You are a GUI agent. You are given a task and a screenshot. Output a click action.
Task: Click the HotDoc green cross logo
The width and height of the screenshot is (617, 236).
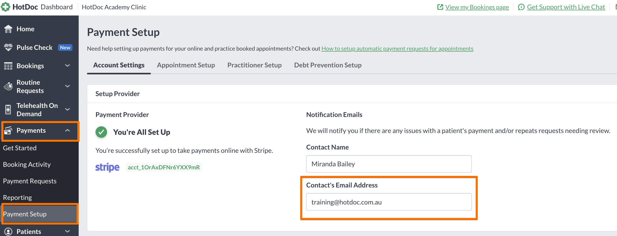pos(5,7)
